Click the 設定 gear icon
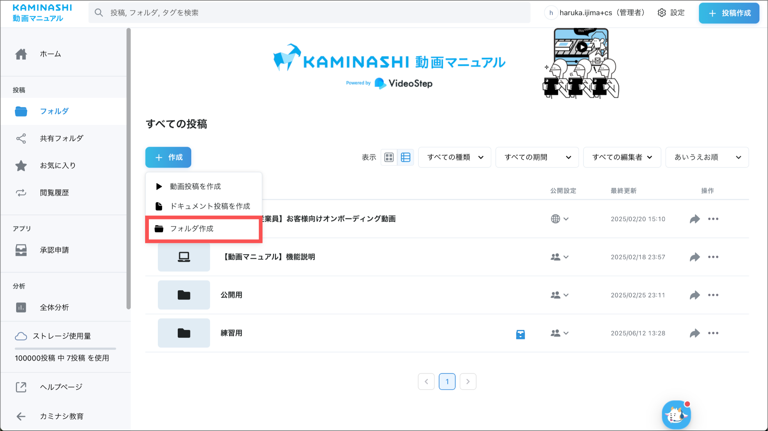 coord(662,13)
